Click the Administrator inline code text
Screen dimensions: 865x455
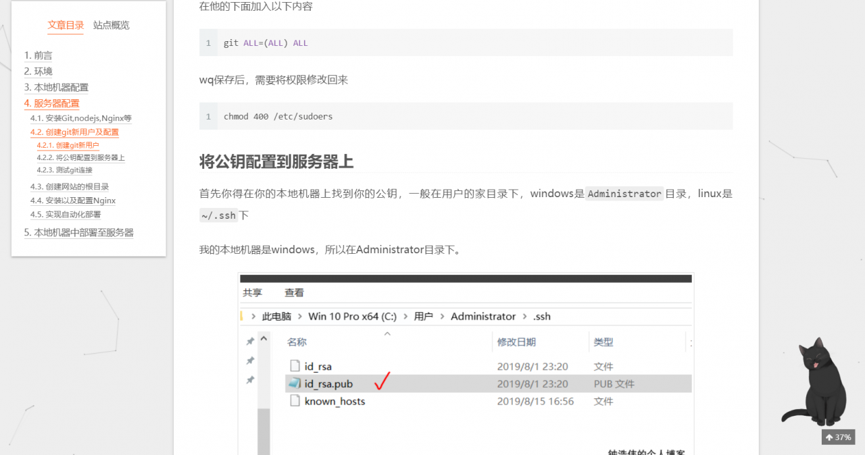[624, 194]
